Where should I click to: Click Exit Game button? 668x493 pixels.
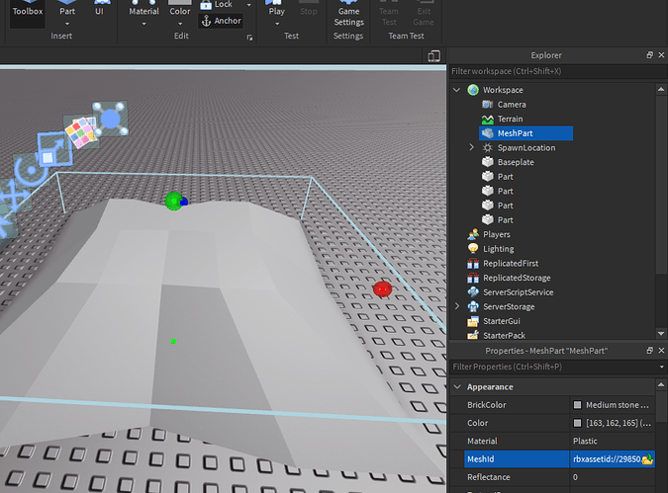point(424,14)
